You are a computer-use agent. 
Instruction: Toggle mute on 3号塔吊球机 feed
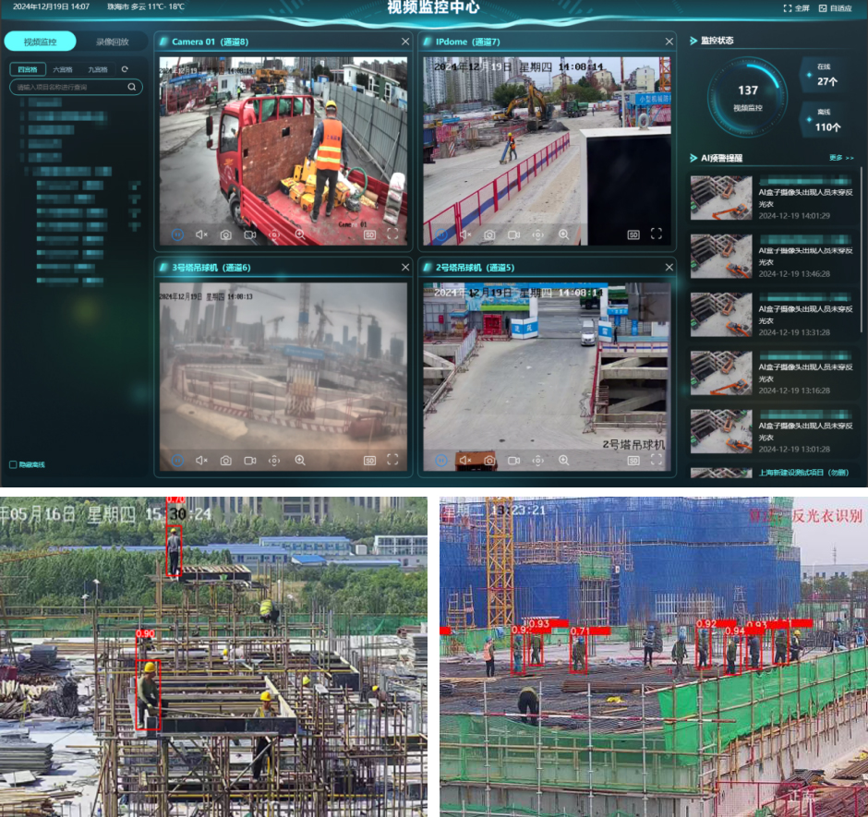pos(201,460)
